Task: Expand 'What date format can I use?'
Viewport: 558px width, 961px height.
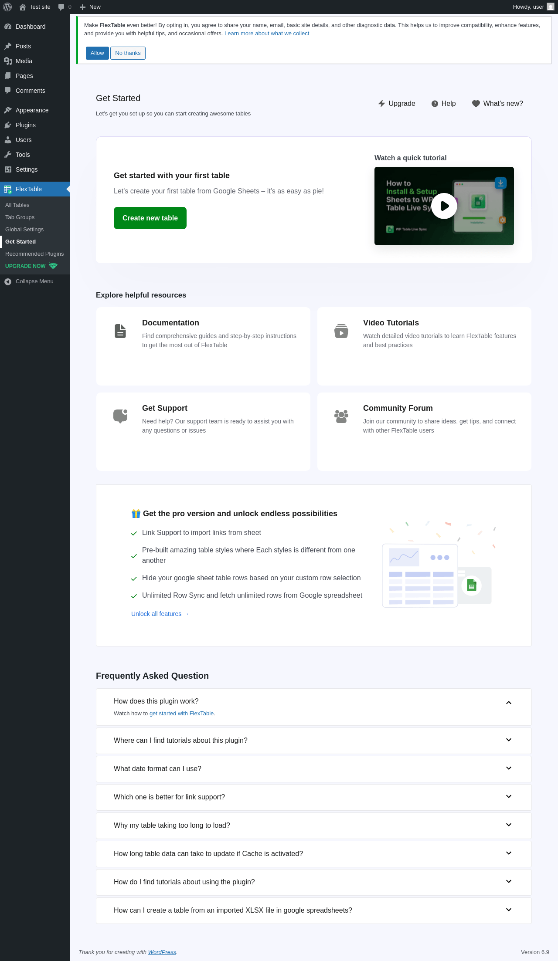Action: (509, 768)
